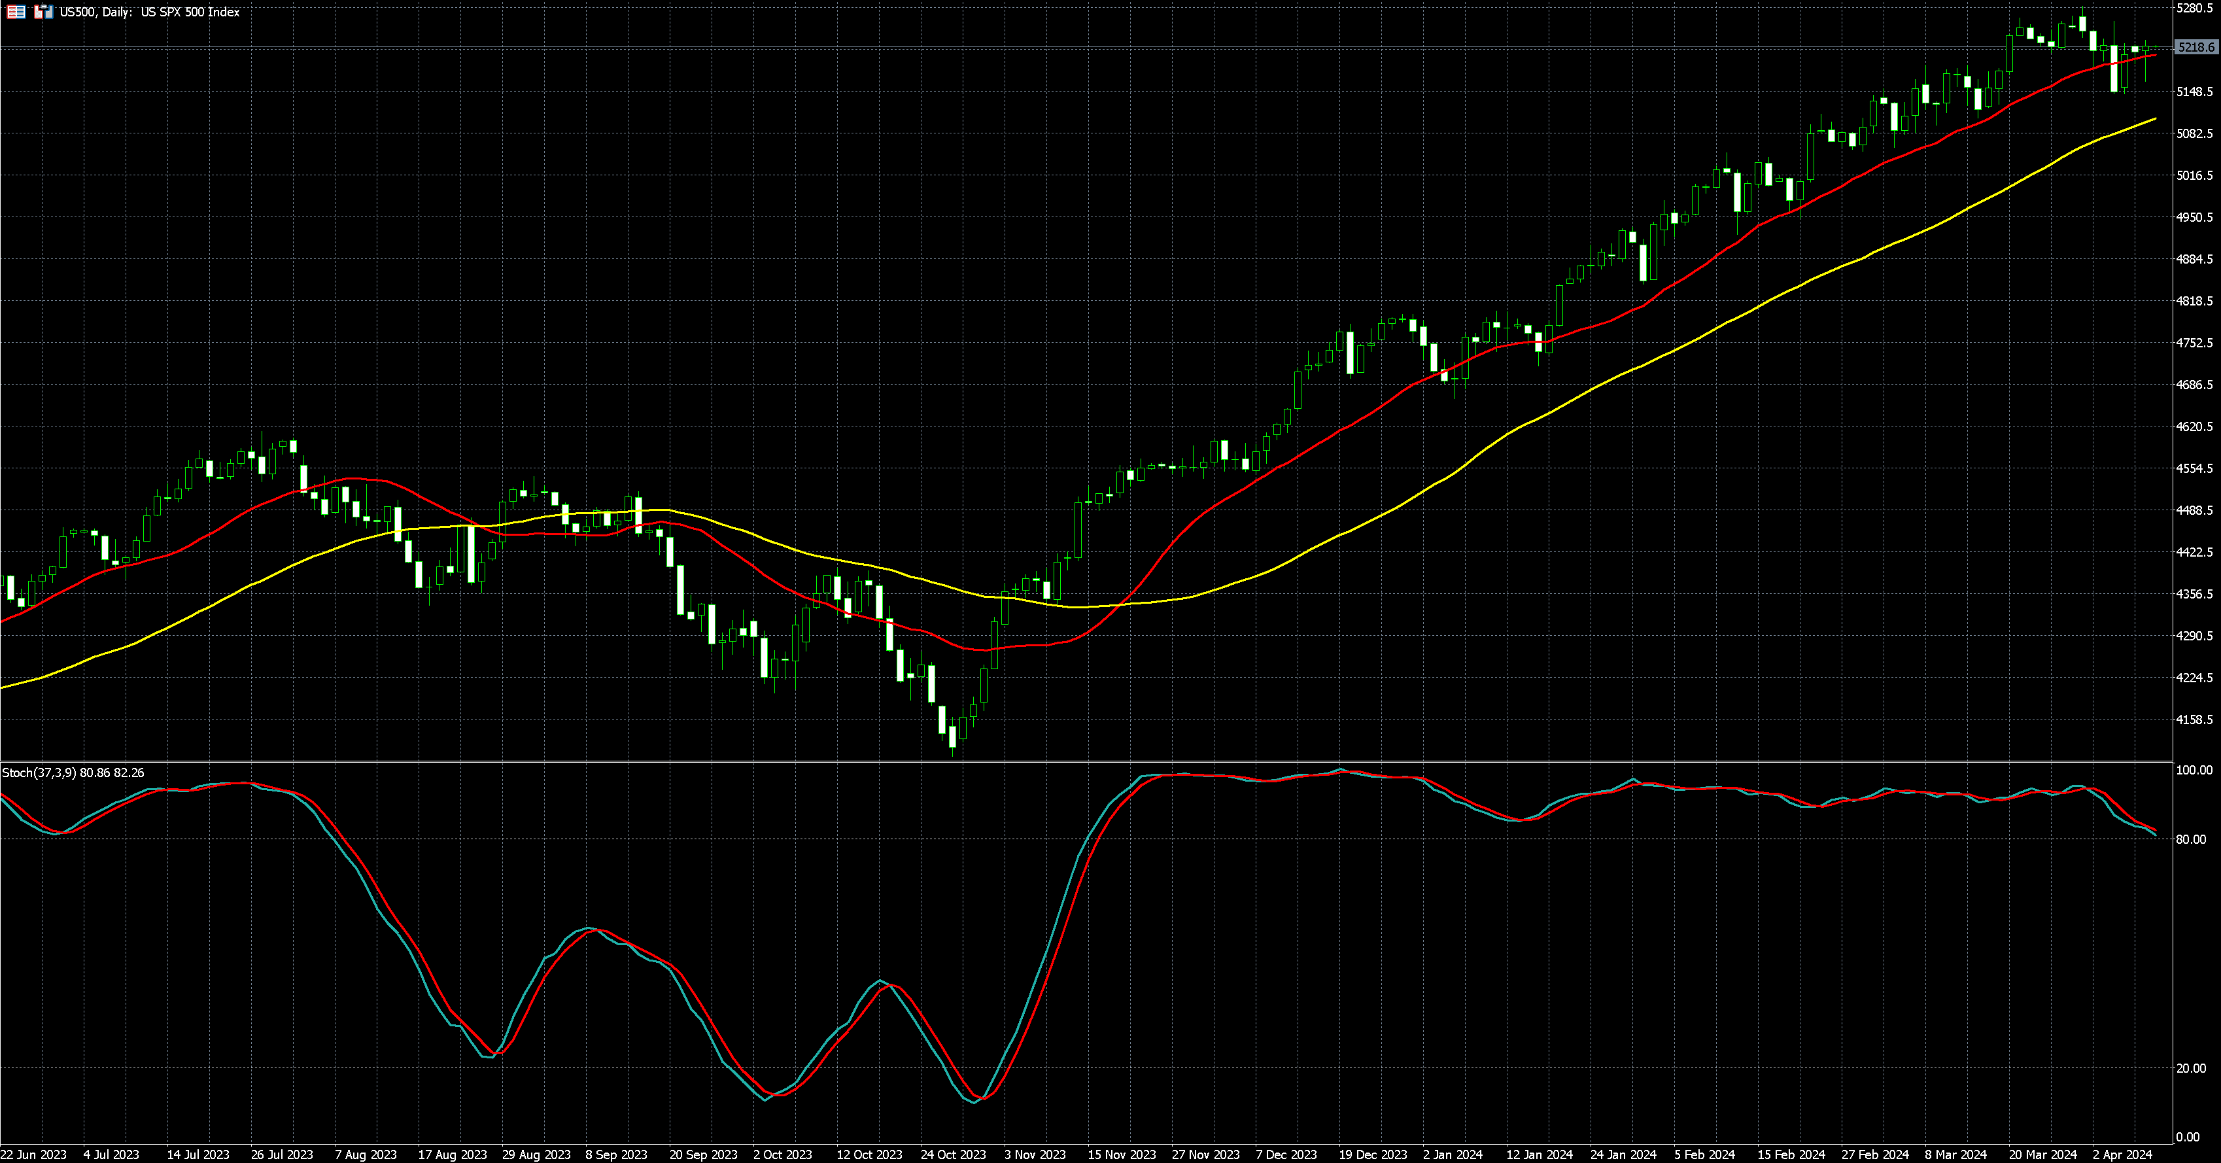Screen dimensions: 2221x1163
Task: Click the 4158.5 price scale label
Action: pyautogui.click(x=2194, y=719)
